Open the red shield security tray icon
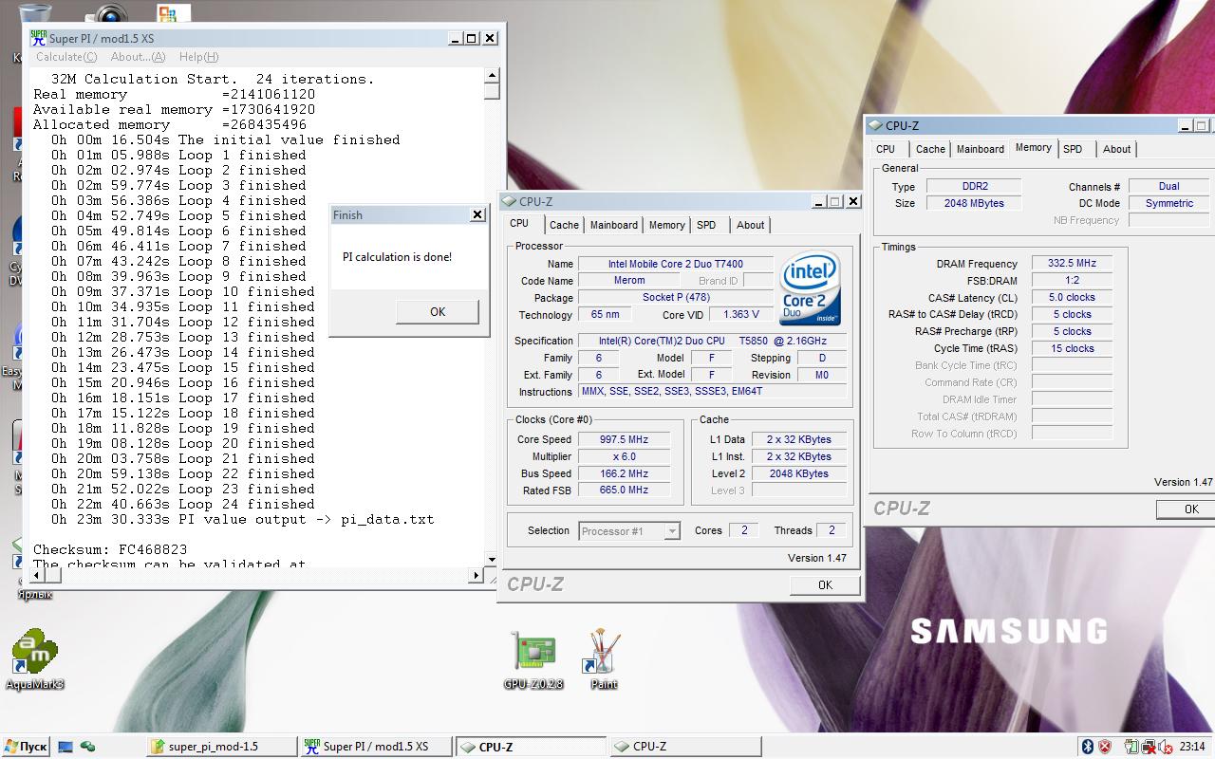The height and width of the screenshot is (759, 1215). pyautogui.click(x=1105, y=747)
